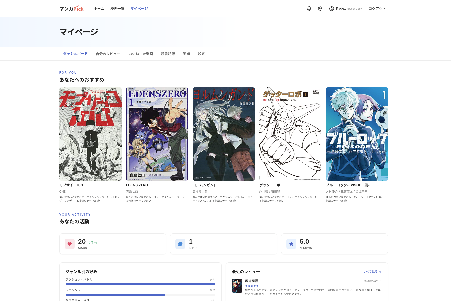Click the アクション・バトル genre label
This screenshot has width=451, height=301.
pos(79,280)
